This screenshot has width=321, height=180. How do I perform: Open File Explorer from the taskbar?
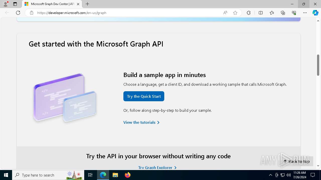click(x=115, y=175)
